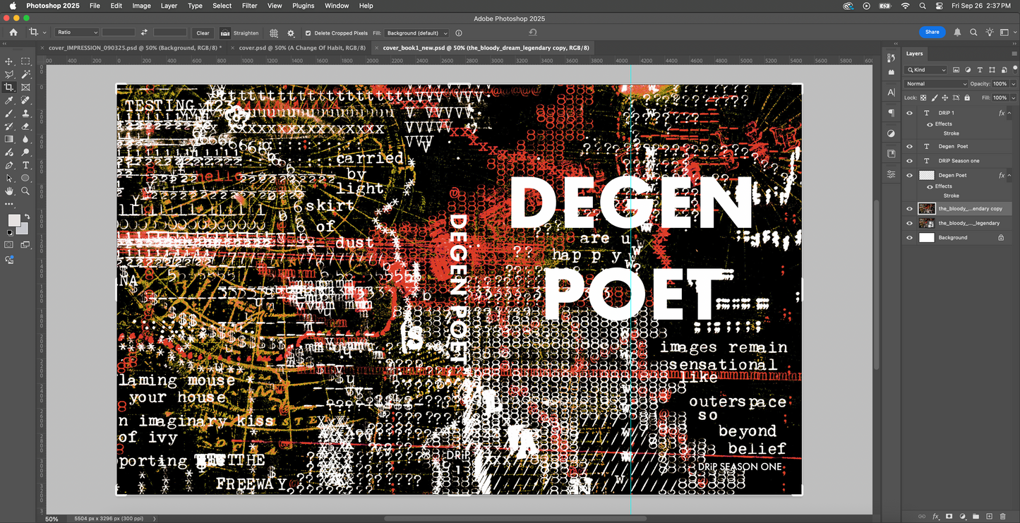
Task: Select the Clone Stamp tool
Action: pos(25,113)
